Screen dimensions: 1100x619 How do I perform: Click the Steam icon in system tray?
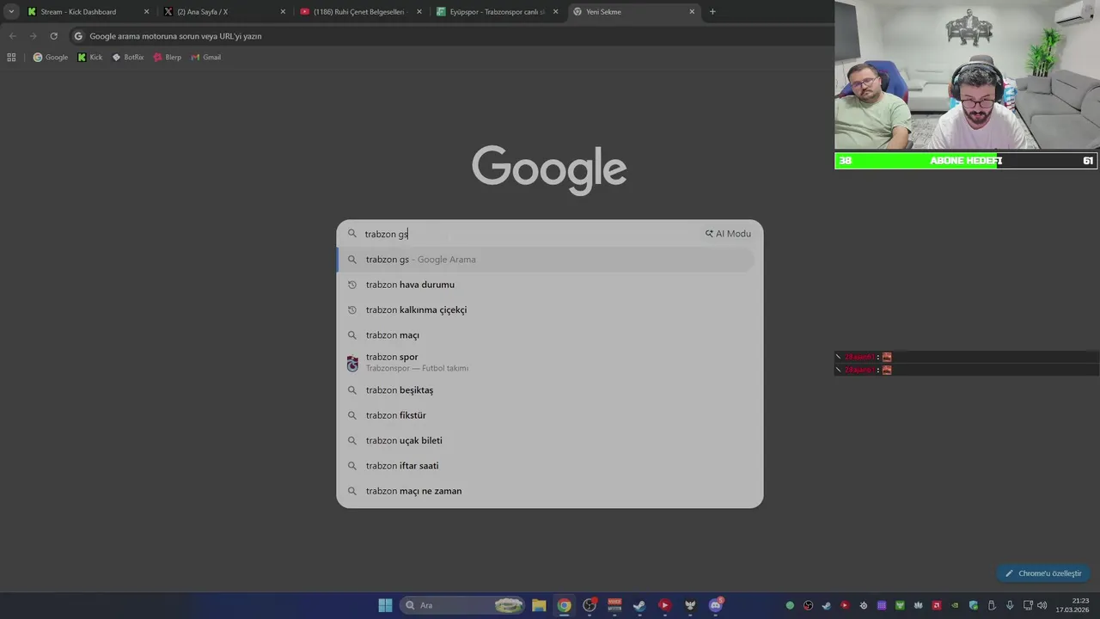coord(827,605)
